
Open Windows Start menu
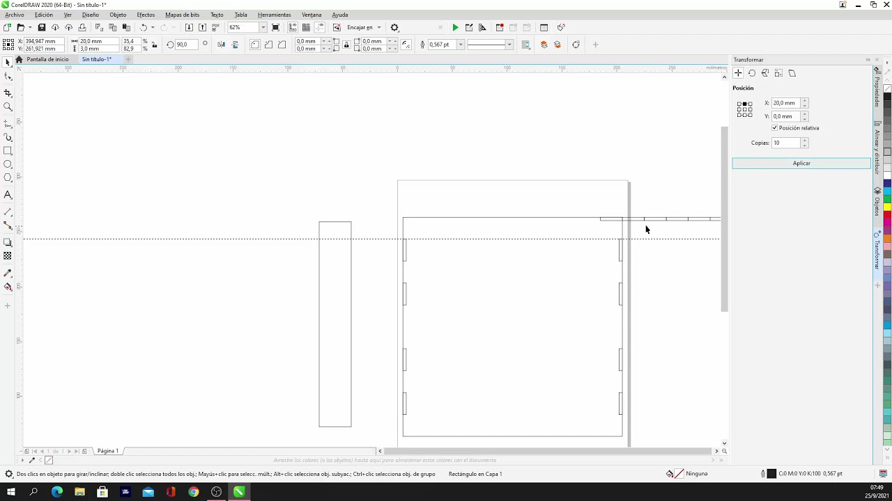click(11, 492)
